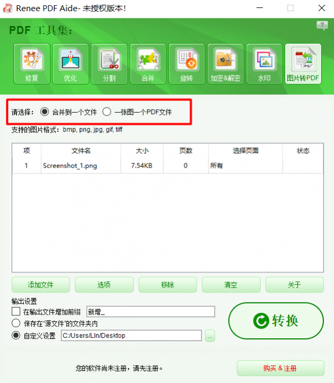Click the 页数 column header

pyautogui.click(x=186, y=151)
